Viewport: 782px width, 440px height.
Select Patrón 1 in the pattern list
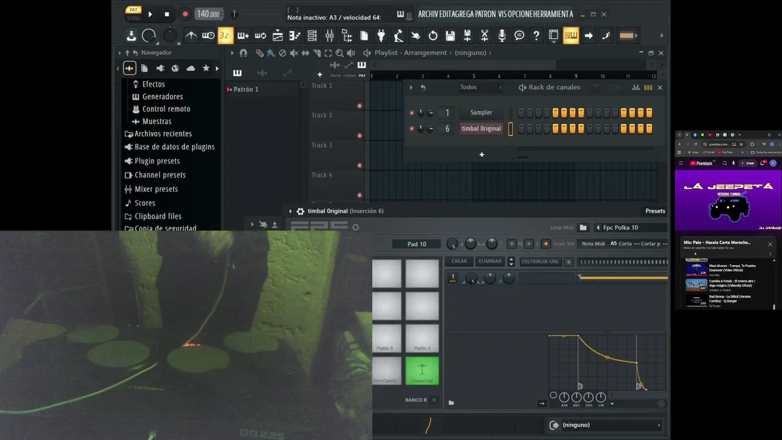[246, 89]
